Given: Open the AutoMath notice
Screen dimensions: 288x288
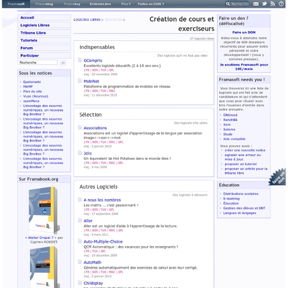Looking at the screenshot, I should click(92, 263).
